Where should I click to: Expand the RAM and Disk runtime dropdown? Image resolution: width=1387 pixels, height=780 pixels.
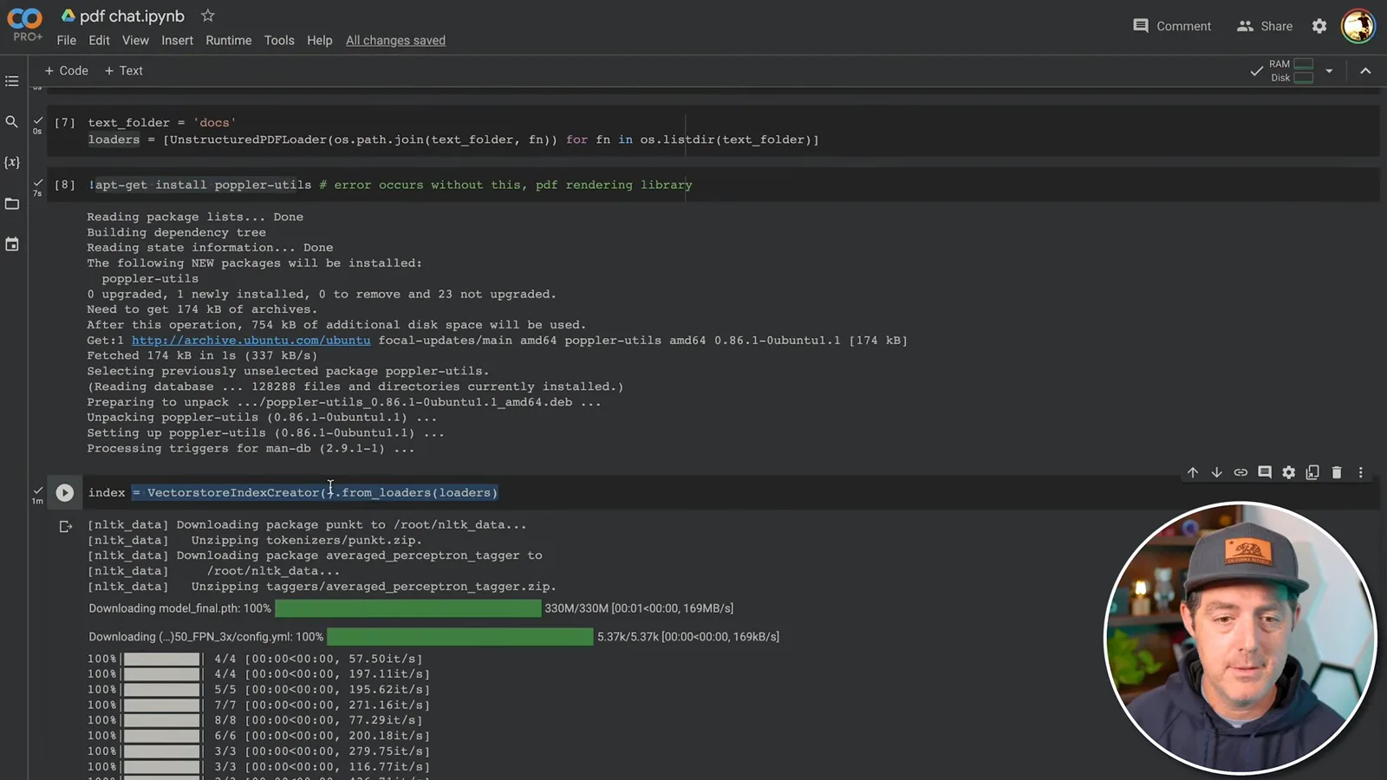tap(1329, 71)
